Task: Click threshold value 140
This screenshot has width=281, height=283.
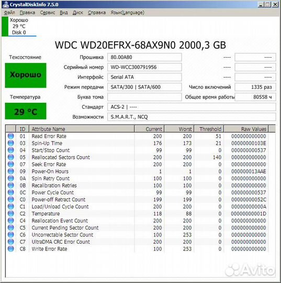Action: click(x=217, y=157)
